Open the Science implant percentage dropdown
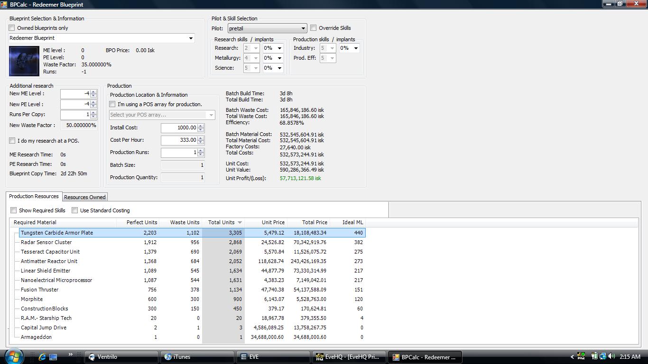 (273, 68)
